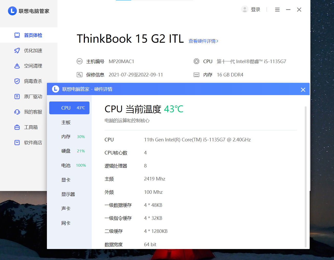Open the 软件商店 menu item
This screenshot has height=260, width=334.
click(24, 143)
